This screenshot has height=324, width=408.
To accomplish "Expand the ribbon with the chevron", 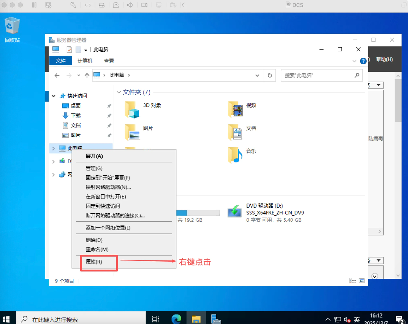I will pos(354,61).
